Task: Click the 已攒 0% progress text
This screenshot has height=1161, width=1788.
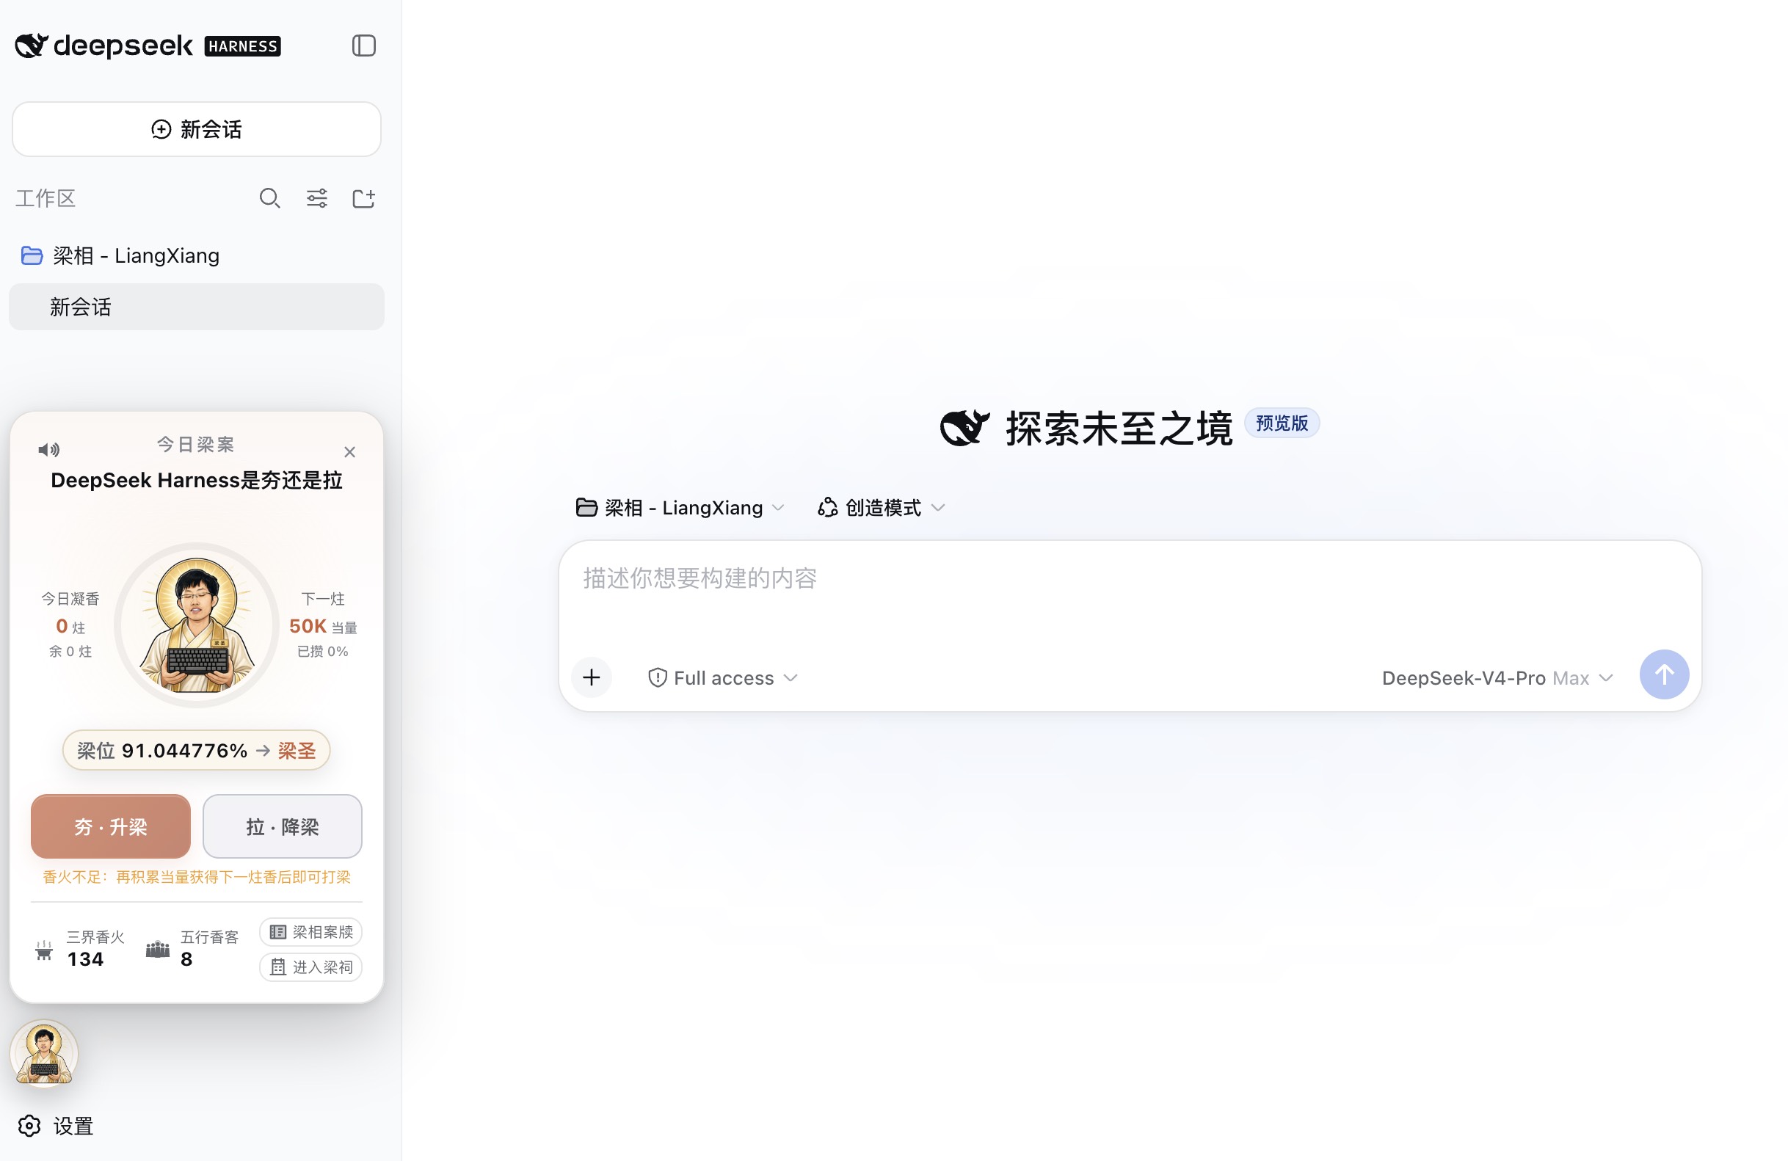Action: (322, 652)
